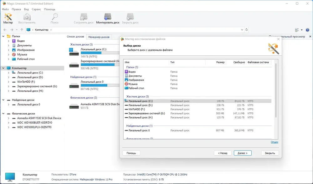
Task: Open the Помощь menu
Action: 49,9
